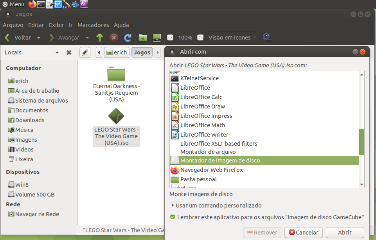This screenshot has height=240, width=376.
Task: Click the red stop loading icon
Action: point(114,38)
